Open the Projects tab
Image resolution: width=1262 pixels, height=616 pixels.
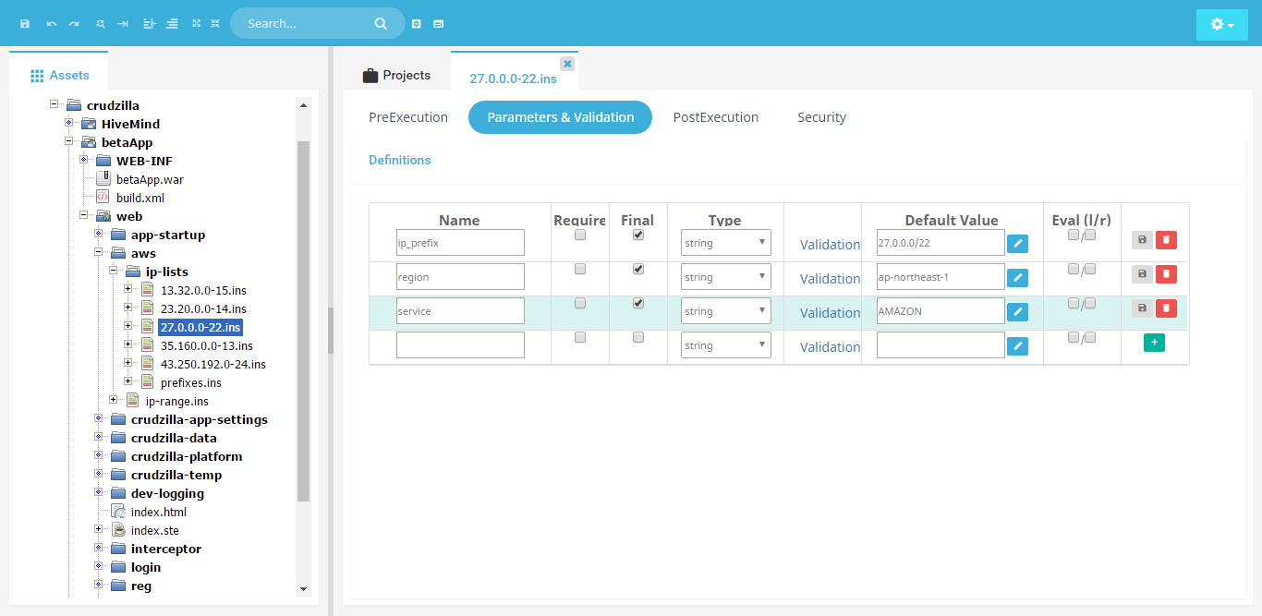[396, 75]
